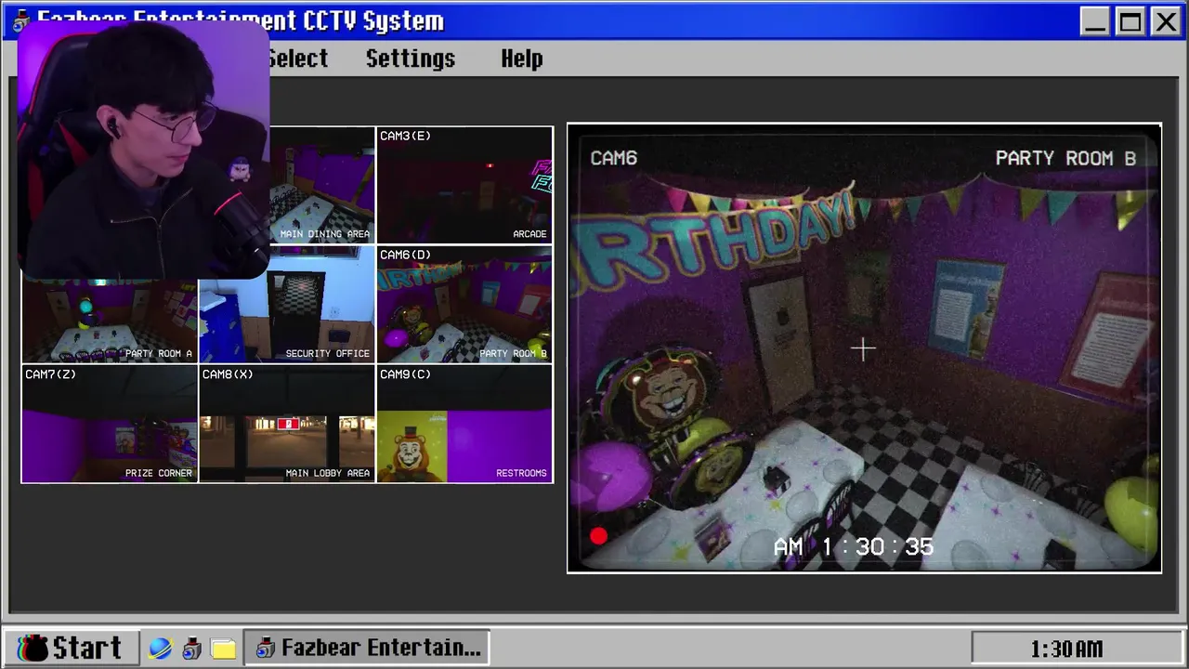Open the yellow folder icon in taskbar
The height and width of the screenshot is (669, 1189).
tap(223, 648)
